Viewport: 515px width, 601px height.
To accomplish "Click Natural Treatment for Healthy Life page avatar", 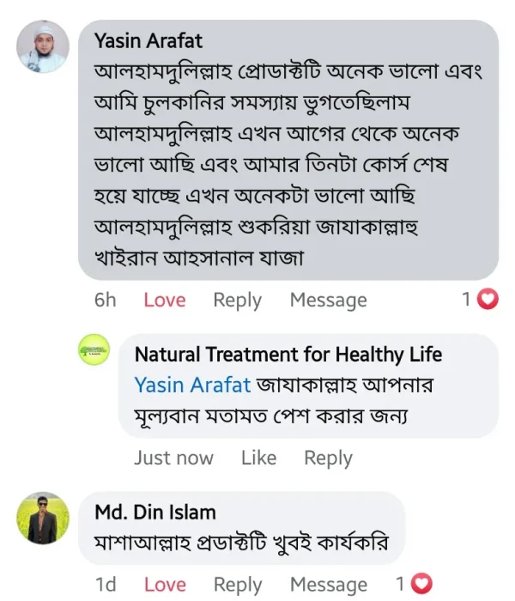I will 94,351.
